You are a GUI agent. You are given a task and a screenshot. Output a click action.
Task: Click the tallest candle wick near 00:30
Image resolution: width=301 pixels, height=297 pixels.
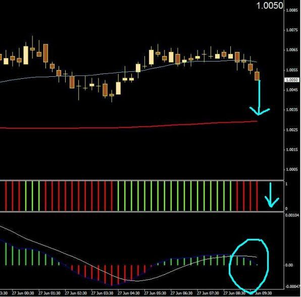pyautogui.click(x=32, y=47)
